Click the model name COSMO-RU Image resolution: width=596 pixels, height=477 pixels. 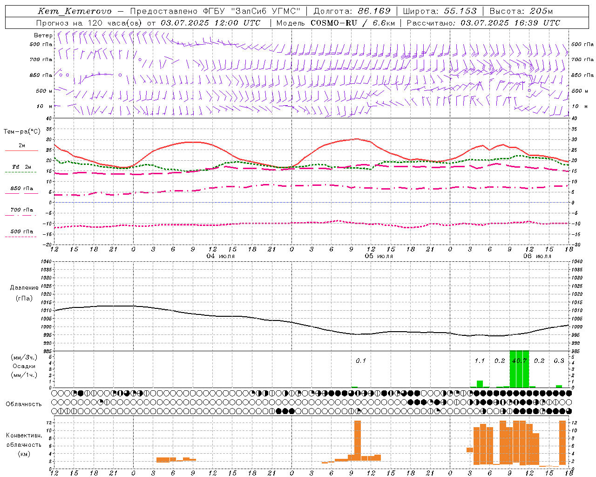coord(334,23)
